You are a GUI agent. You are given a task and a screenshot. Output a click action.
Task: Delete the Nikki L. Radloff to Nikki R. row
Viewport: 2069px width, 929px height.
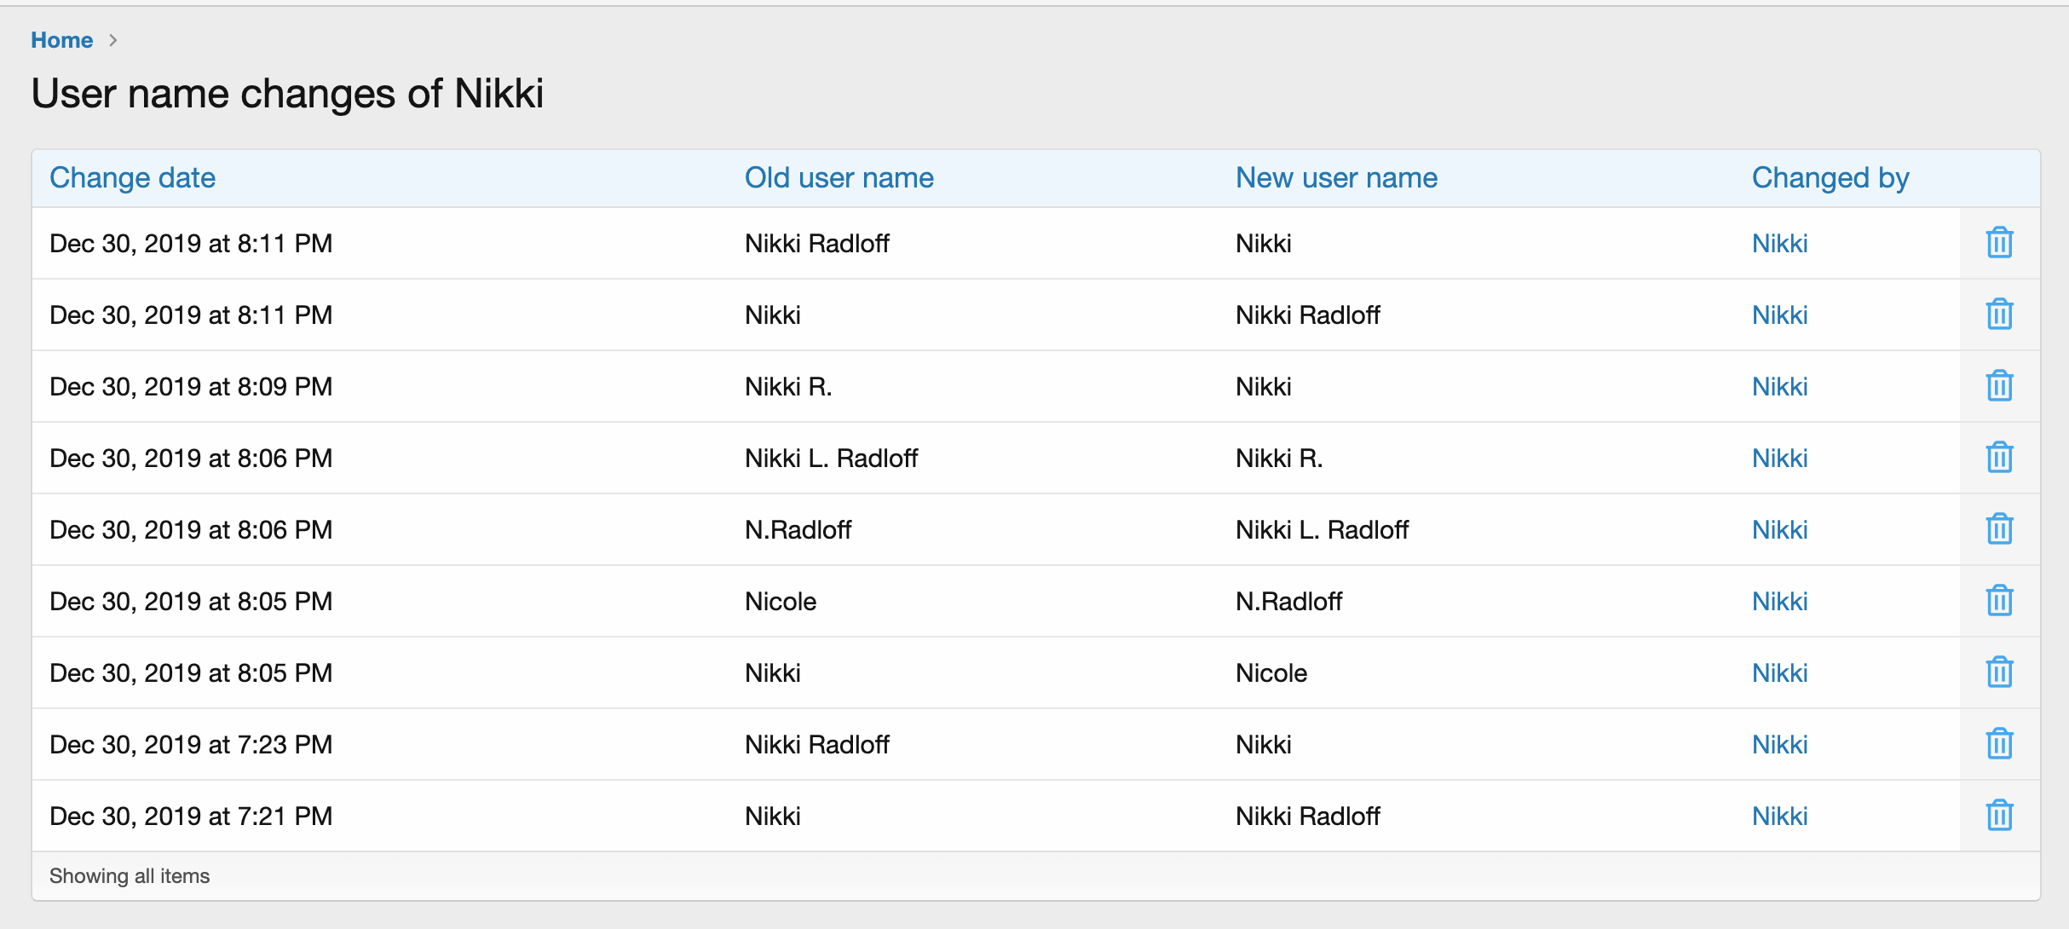point(1999,458)
